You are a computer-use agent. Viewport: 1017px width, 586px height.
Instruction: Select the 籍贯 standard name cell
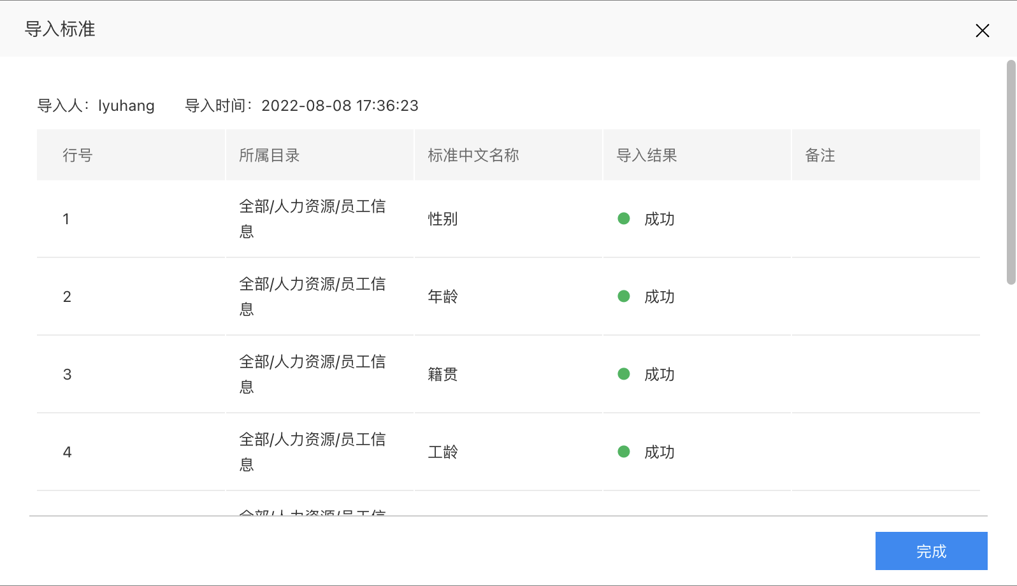coord(508,375)
